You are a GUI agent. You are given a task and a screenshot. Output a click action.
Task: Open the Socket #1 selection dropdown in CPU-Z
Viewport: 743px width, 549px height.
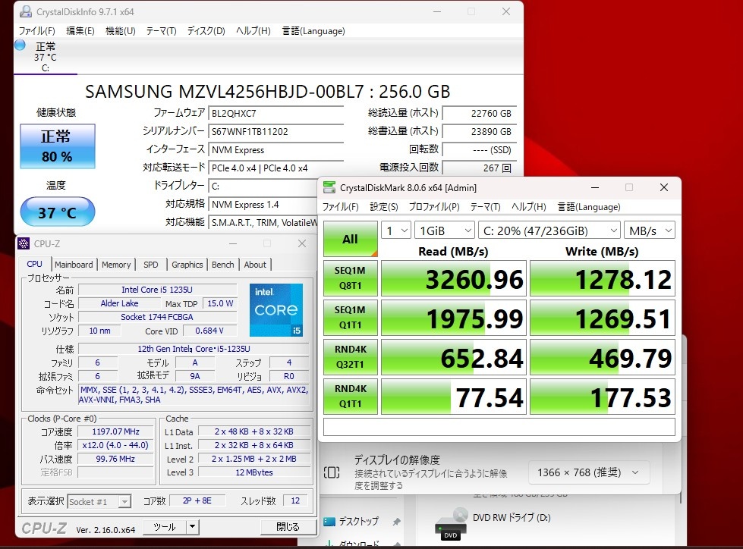[99, 502]
